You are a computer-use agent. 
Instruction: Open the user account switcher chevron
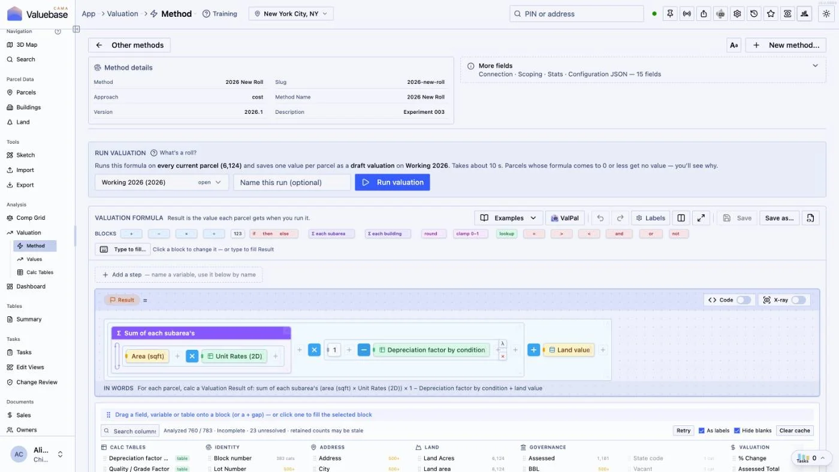pyautogui.click(x=60, y=454)
